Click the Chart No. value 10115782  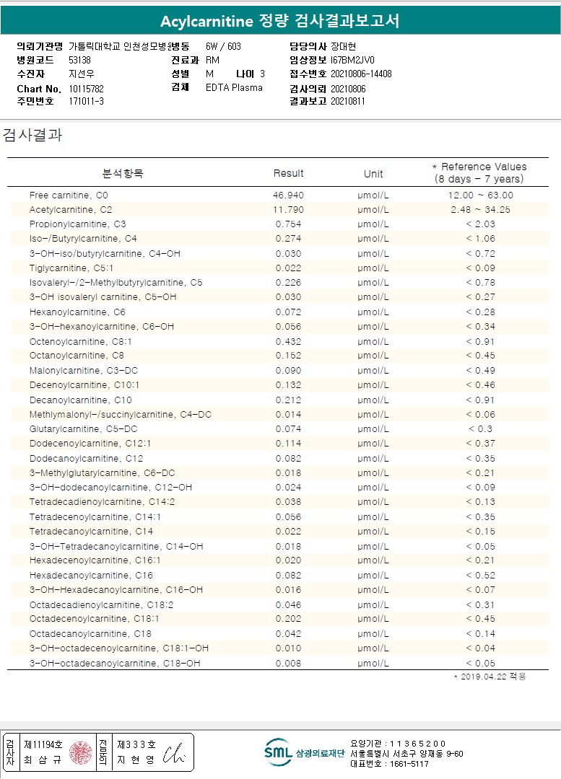[87, 89]
